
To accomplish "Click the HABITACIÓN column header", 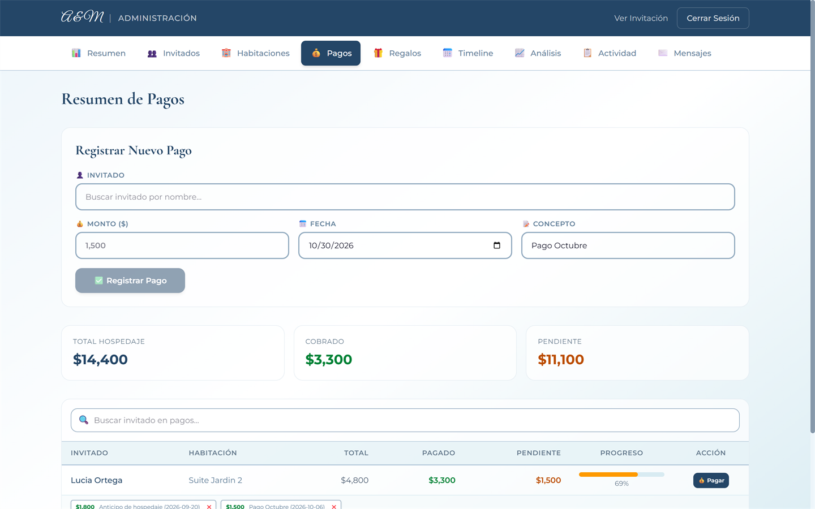I will point(213,453).
